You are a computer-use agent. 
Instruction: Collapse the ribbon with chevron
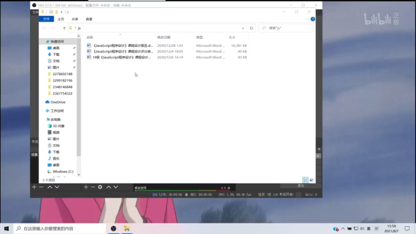(307, 19)
